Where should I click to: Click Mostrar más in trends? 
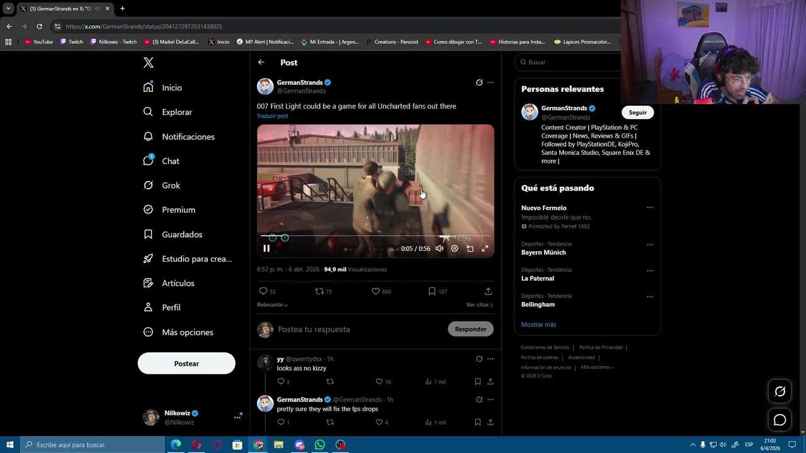(x=538, y=325)
